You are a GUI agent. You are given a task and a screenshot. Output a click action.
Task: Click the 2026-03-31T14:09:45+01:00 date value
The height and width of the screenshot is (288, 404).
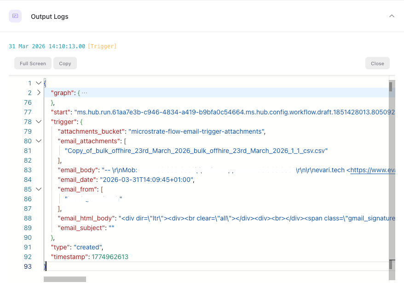(146, 180)
